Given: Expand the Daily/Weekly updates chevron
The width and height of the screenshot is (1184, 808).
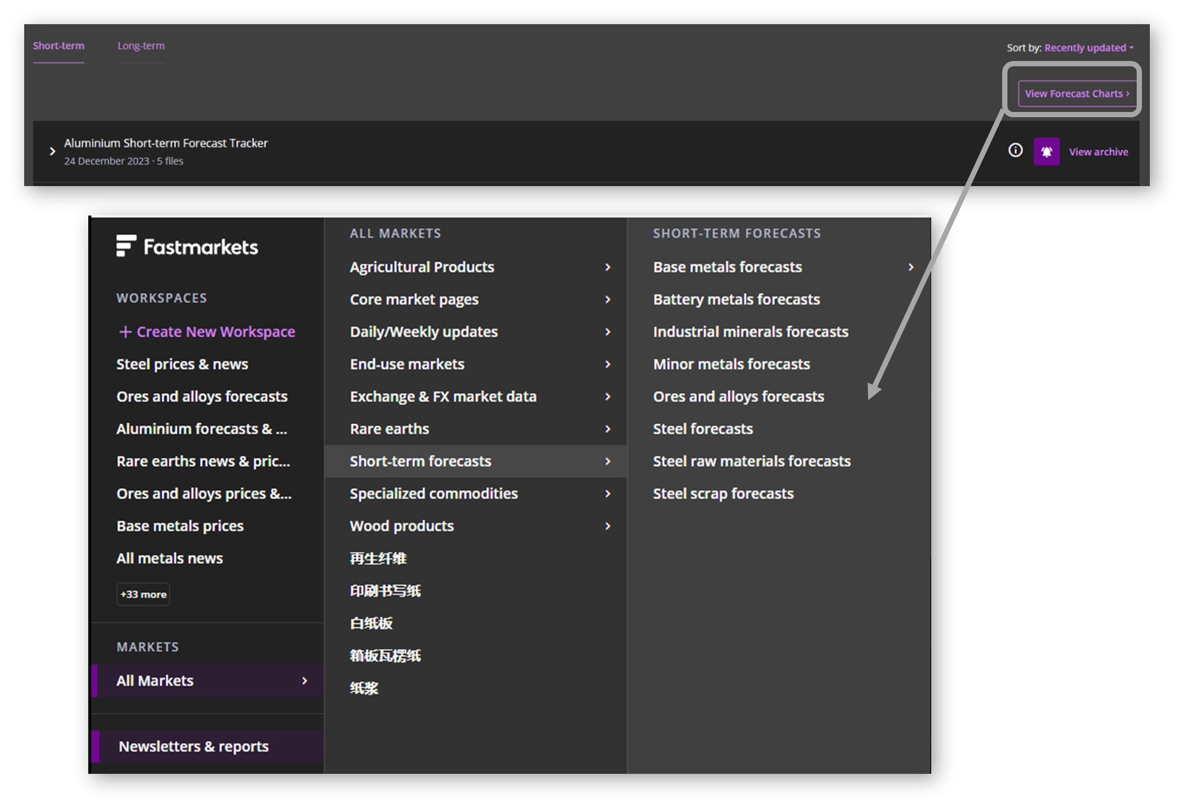Looking at the screenshot, I should point(608,332).
